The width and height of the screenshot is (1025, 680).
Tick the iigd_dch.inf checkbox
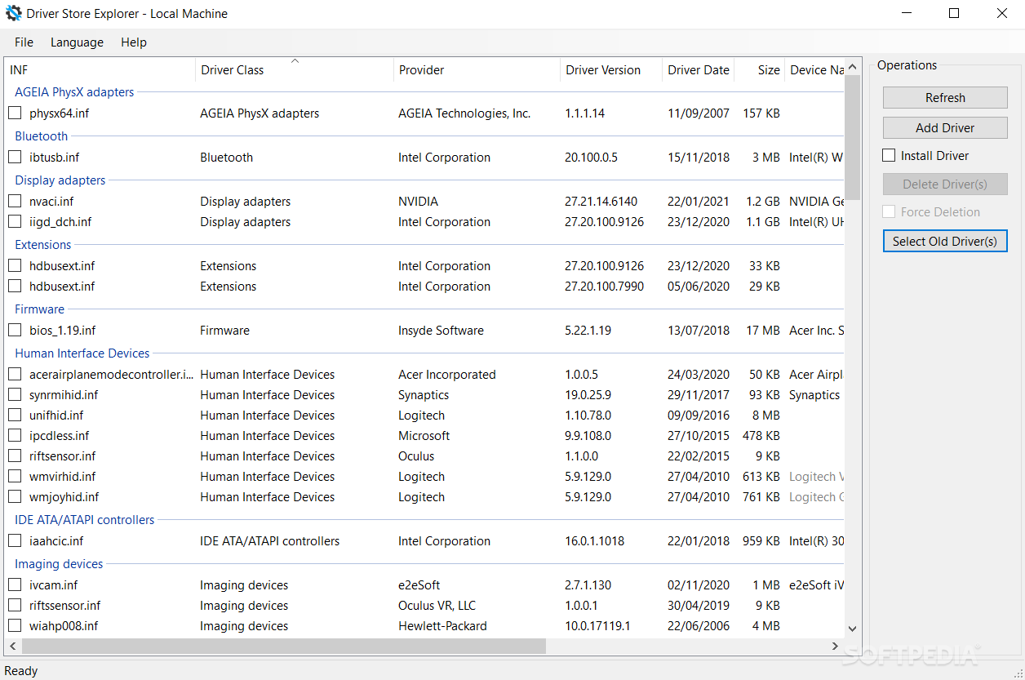click(x=15, y=222)
